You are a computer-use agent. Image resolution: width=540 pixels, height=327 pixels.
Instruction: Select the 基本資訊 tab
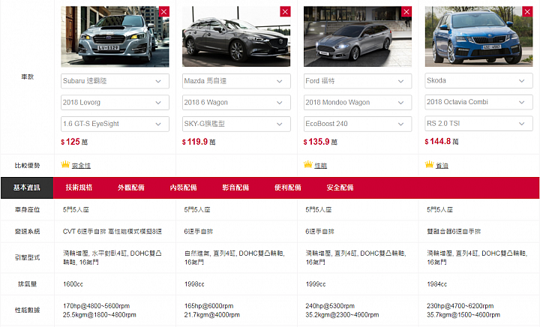[x=27, y=187]
